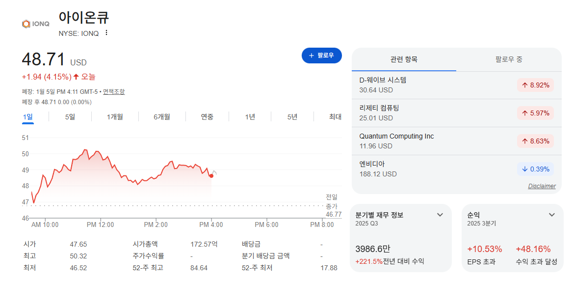
Task: Click the 8.92% change badge
Action: (x=535, y=85)
